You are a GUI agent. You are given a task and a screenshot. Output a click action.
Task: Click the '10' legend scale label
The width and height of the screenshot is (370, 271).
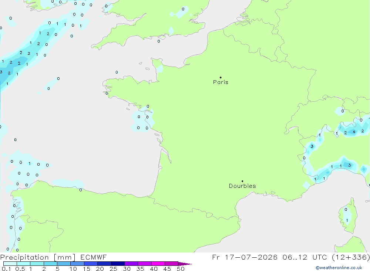(x=73, y=269)
